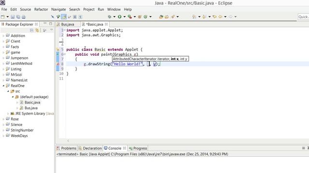Click in the Quick Access field
This screenshot has height=173, width=309.
[303, 17]
